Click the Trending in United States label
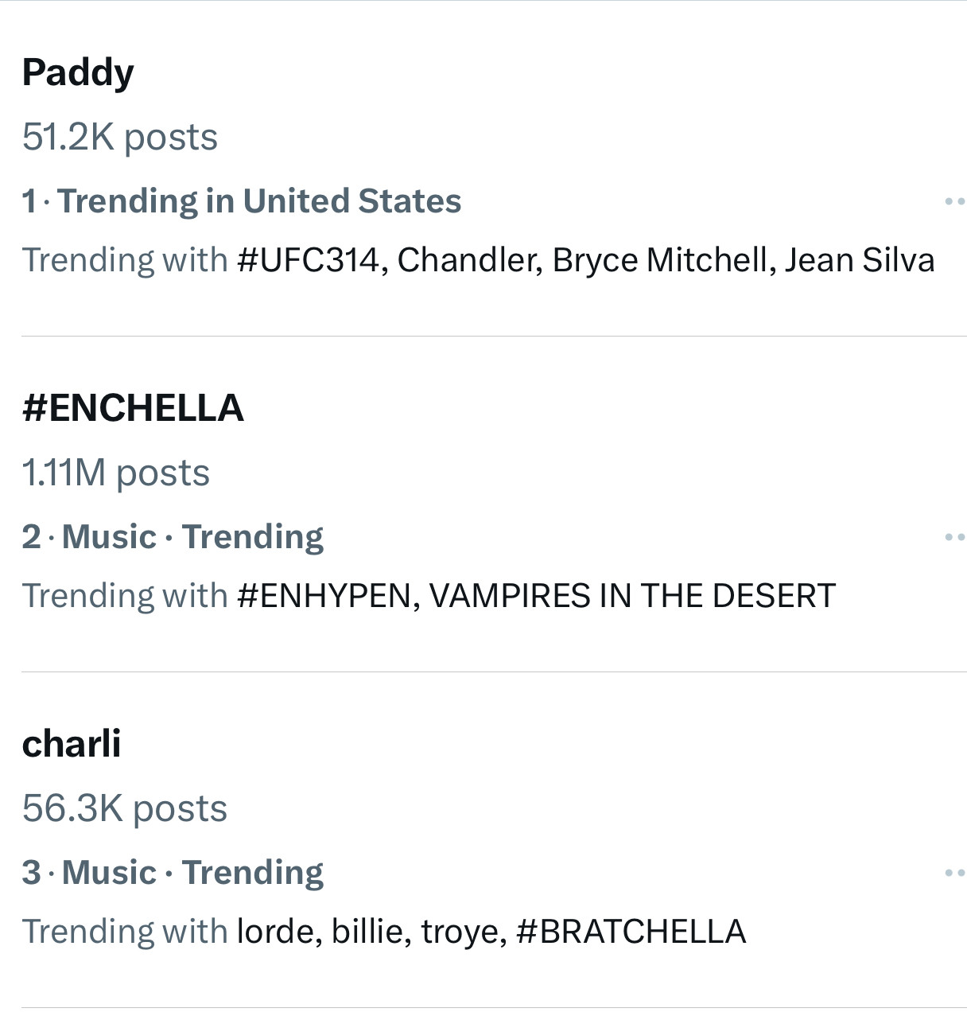The width and height of the screenshot is (967, 1016). coord(259,201)
